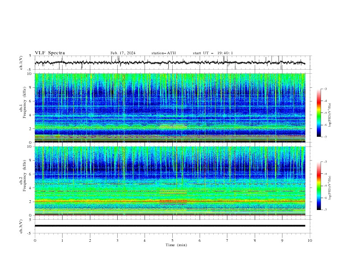Click the time axis tick label "2"
Screen dimensions: 349x270
coord(90,240)
